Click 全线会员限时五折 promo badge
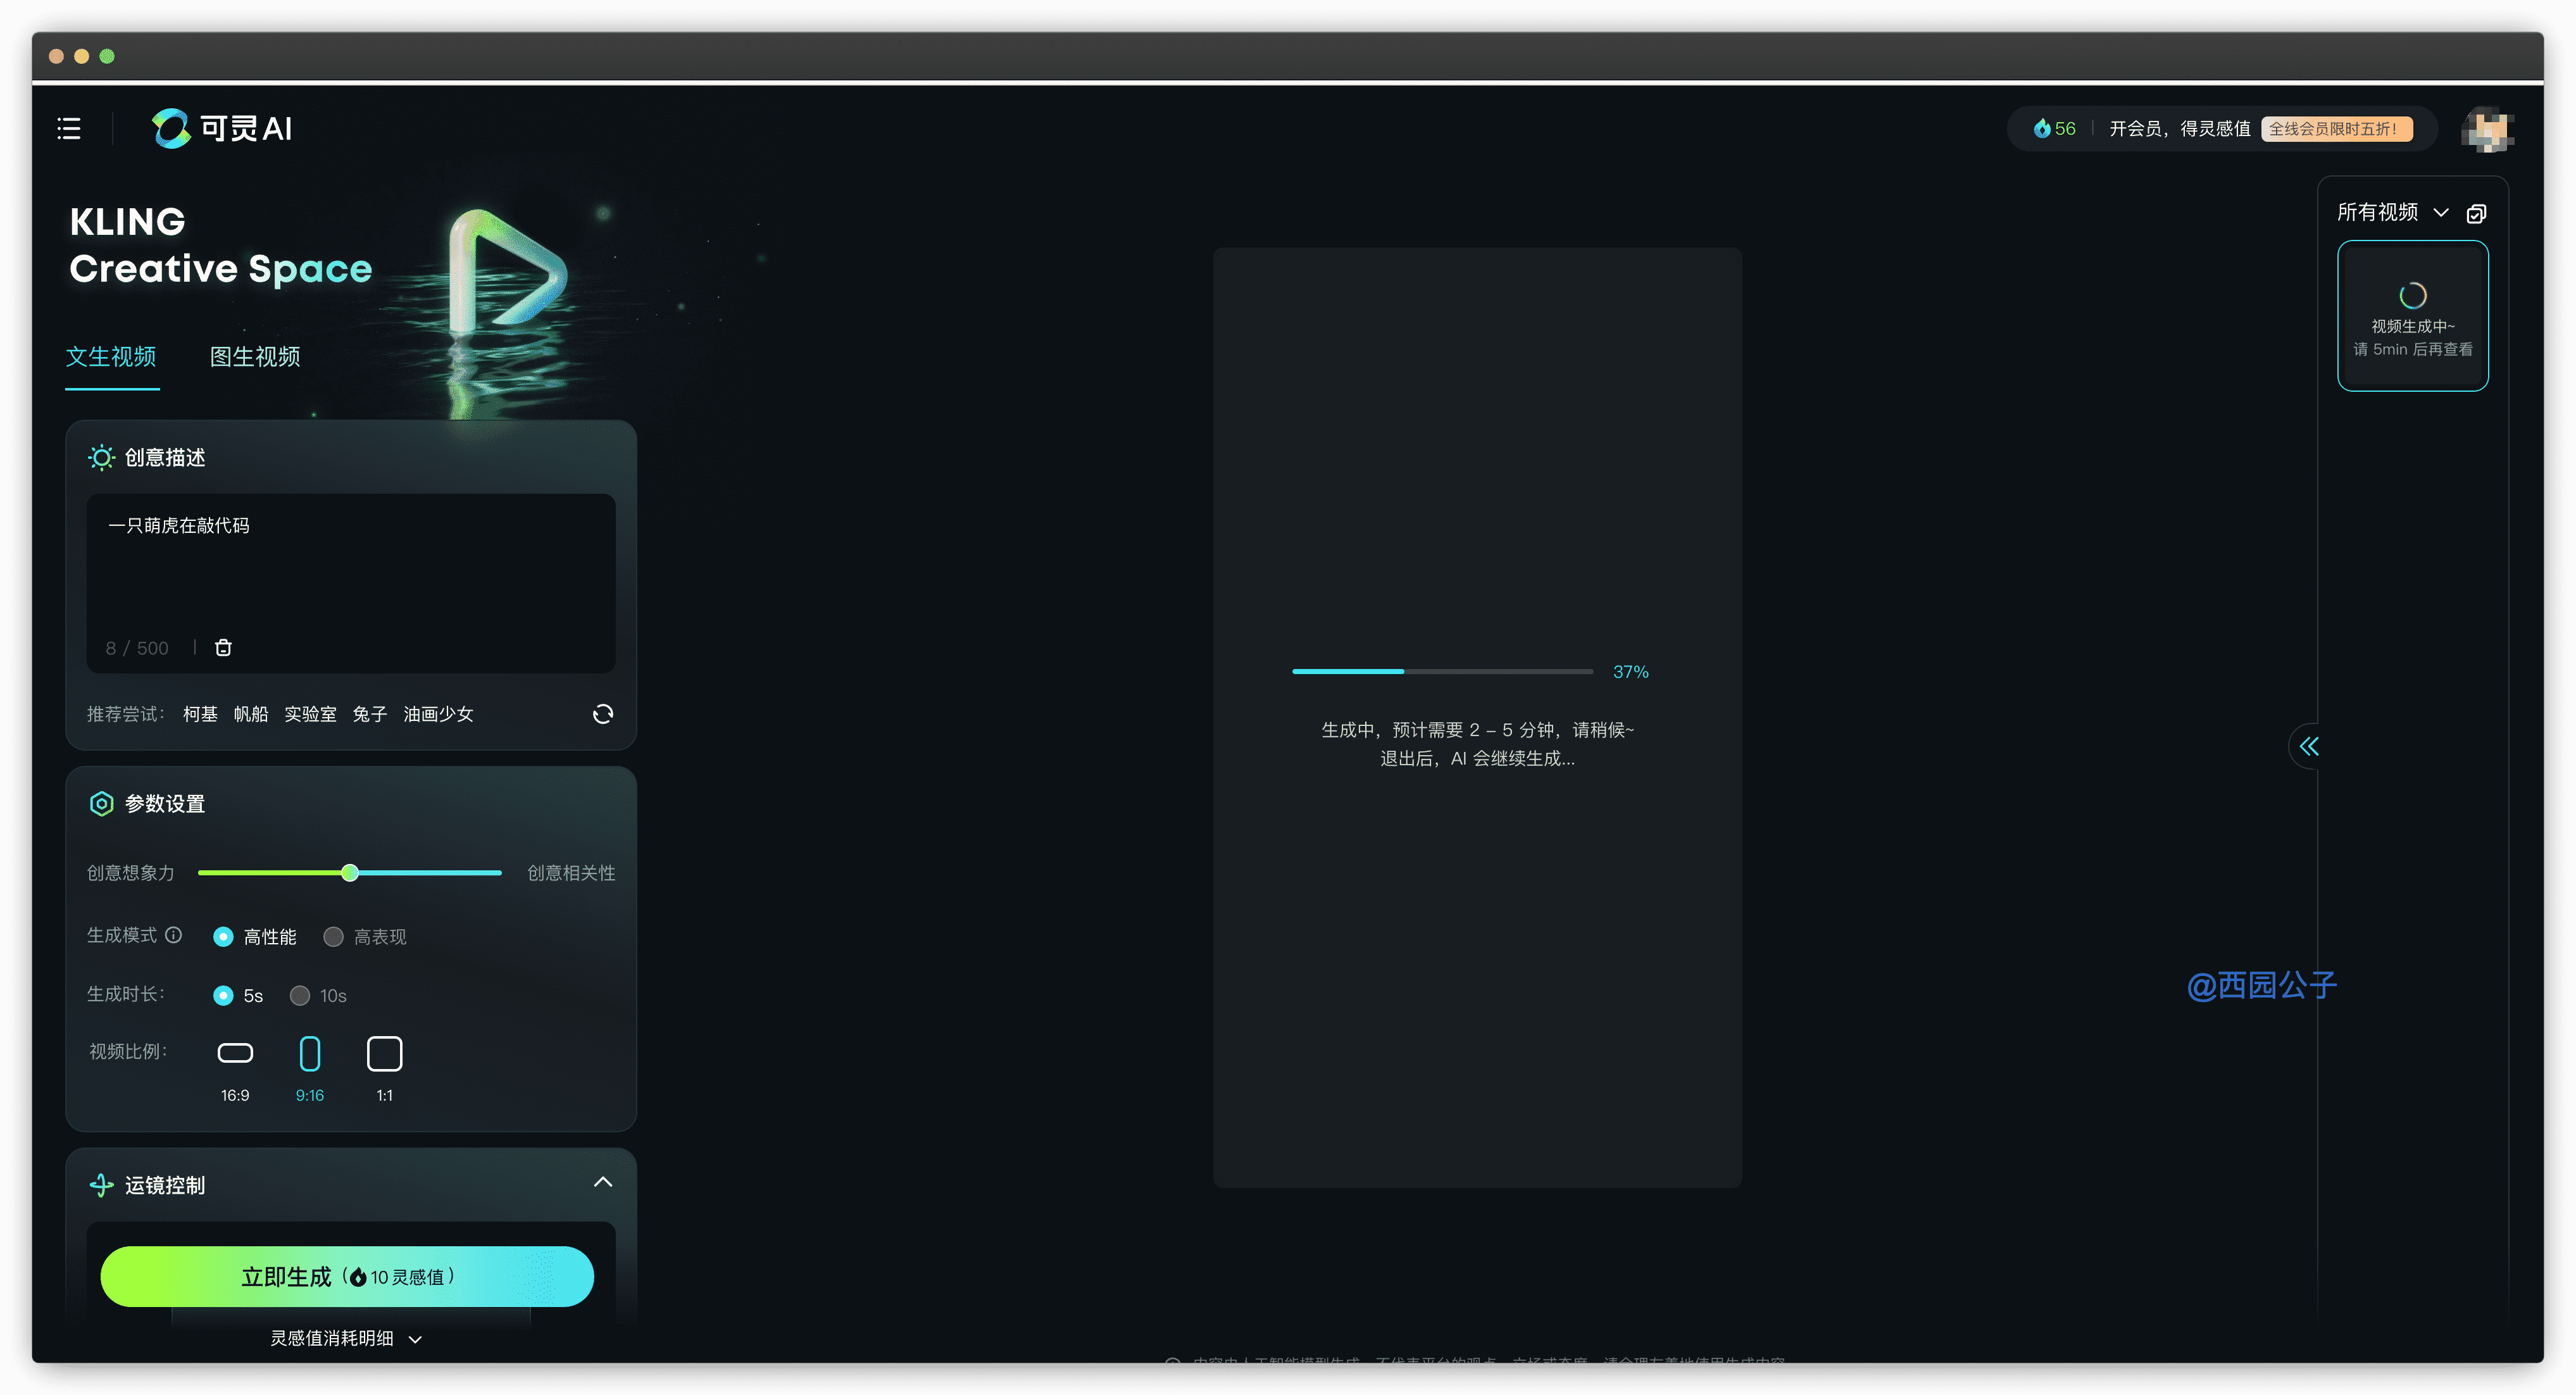The image size is (2576, 1395). pyautogui.click(x=2336, y=128)
